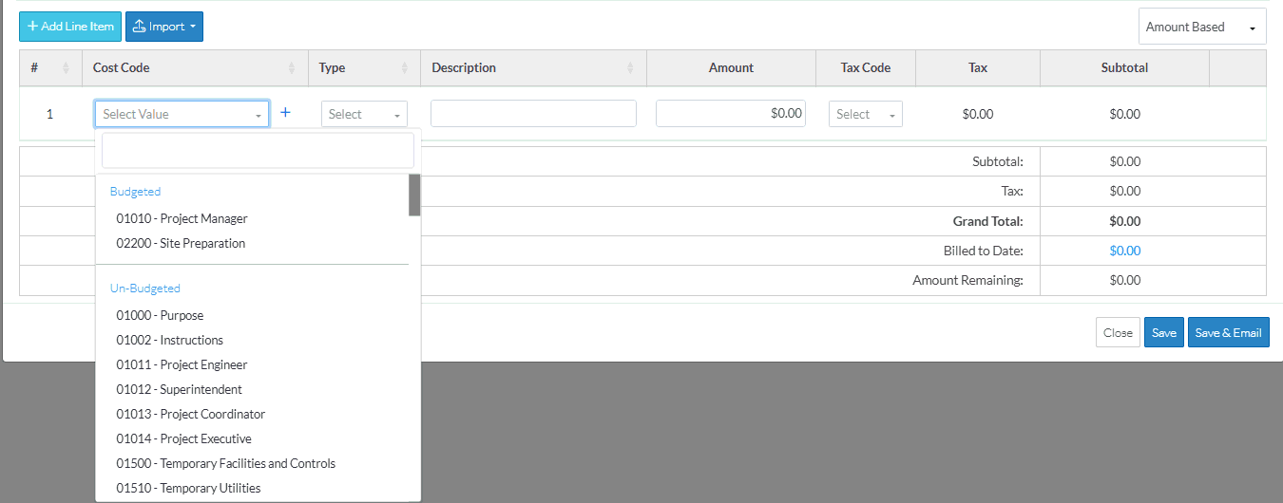
Task: Open the Billed to Date $0.00 link
Action: (1125, 251)
